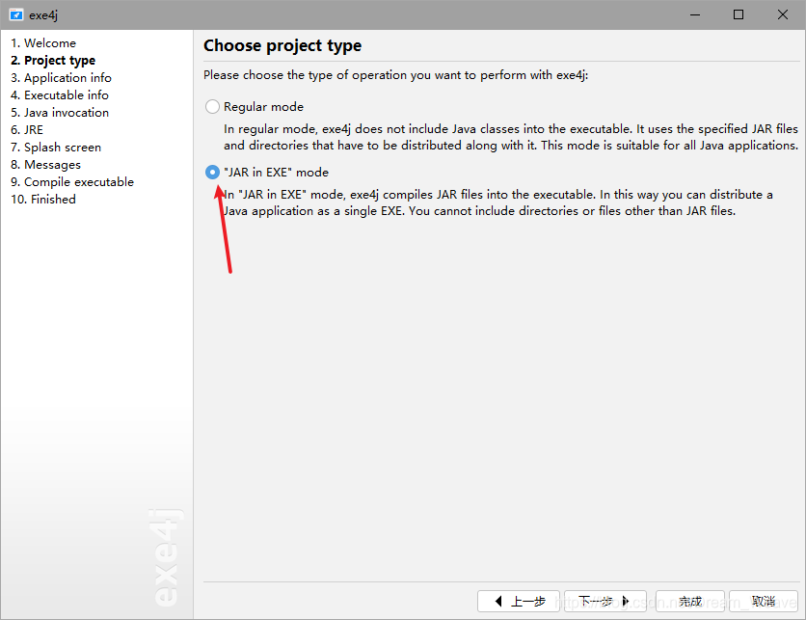The height and width of the screenshot is (620, 806).
Task: Open the 6. JRE step
Action: pyautogui.click(x=27, y=130)
